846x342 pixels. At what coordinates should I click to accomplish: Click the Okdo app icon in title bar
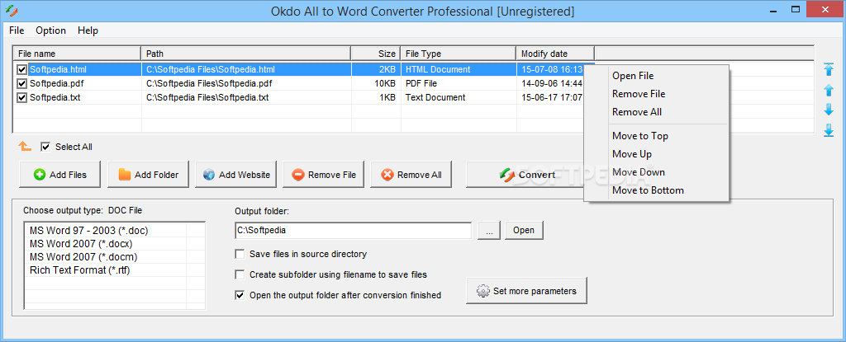[x=12, y=11]
